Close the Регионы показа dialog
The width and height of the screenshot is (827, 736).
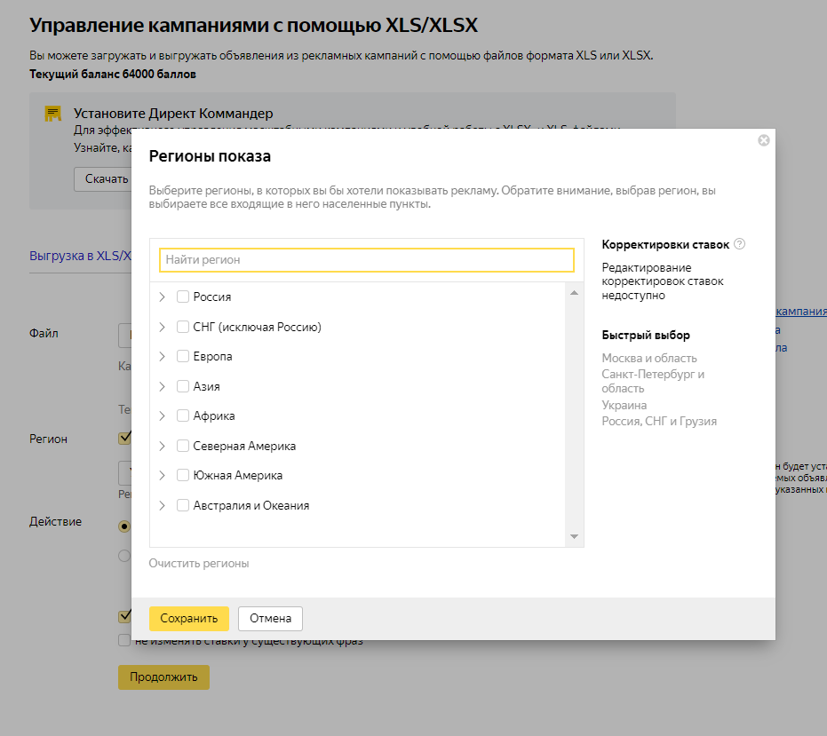pyautogui.click(x=764, y=140)
